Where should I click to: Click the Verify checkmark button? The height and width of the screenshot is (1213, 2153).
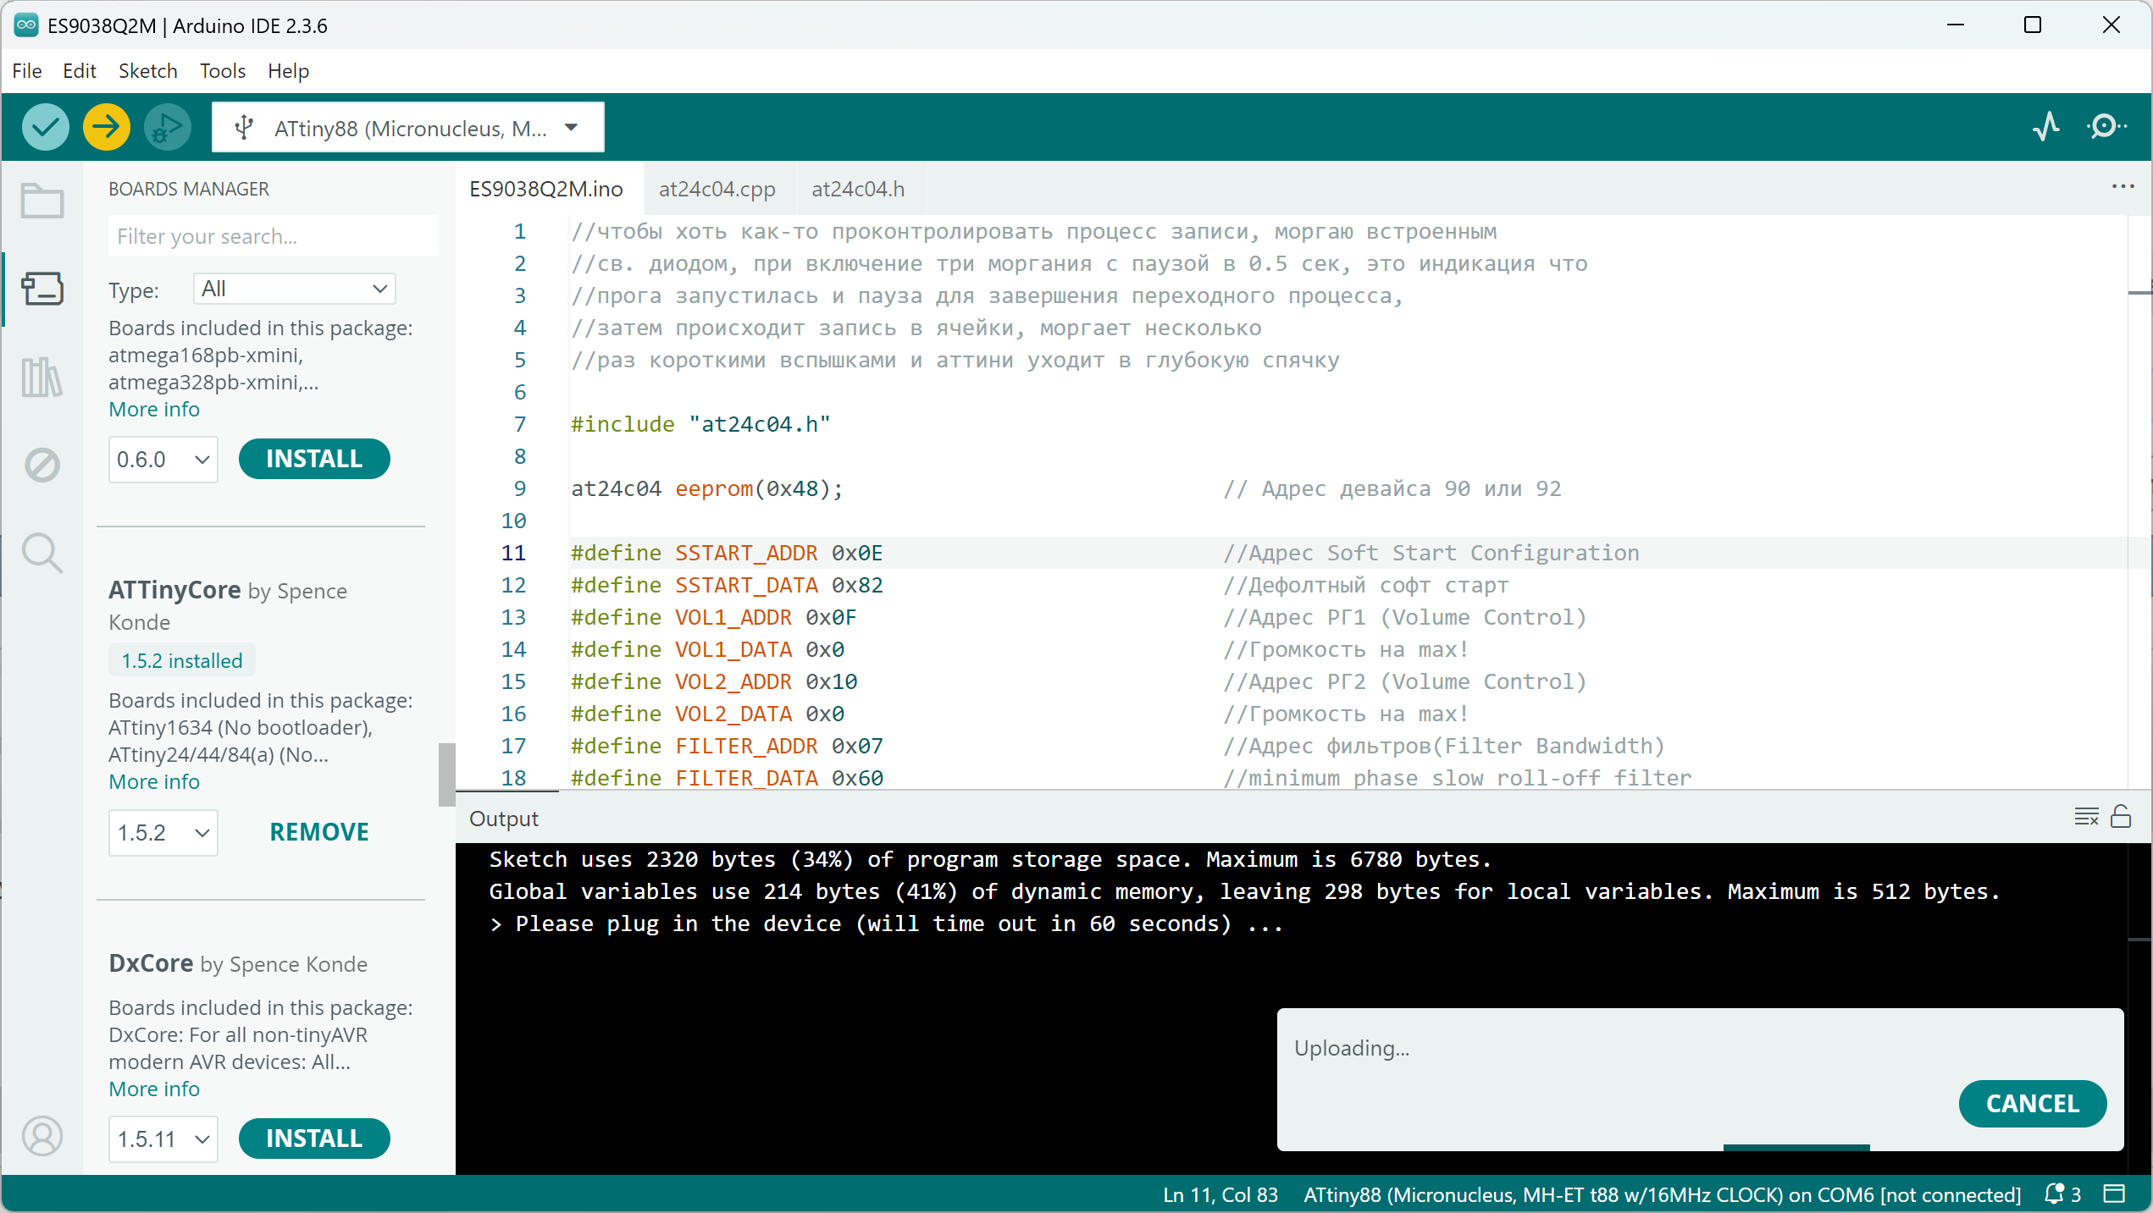[x=45, y=128]
